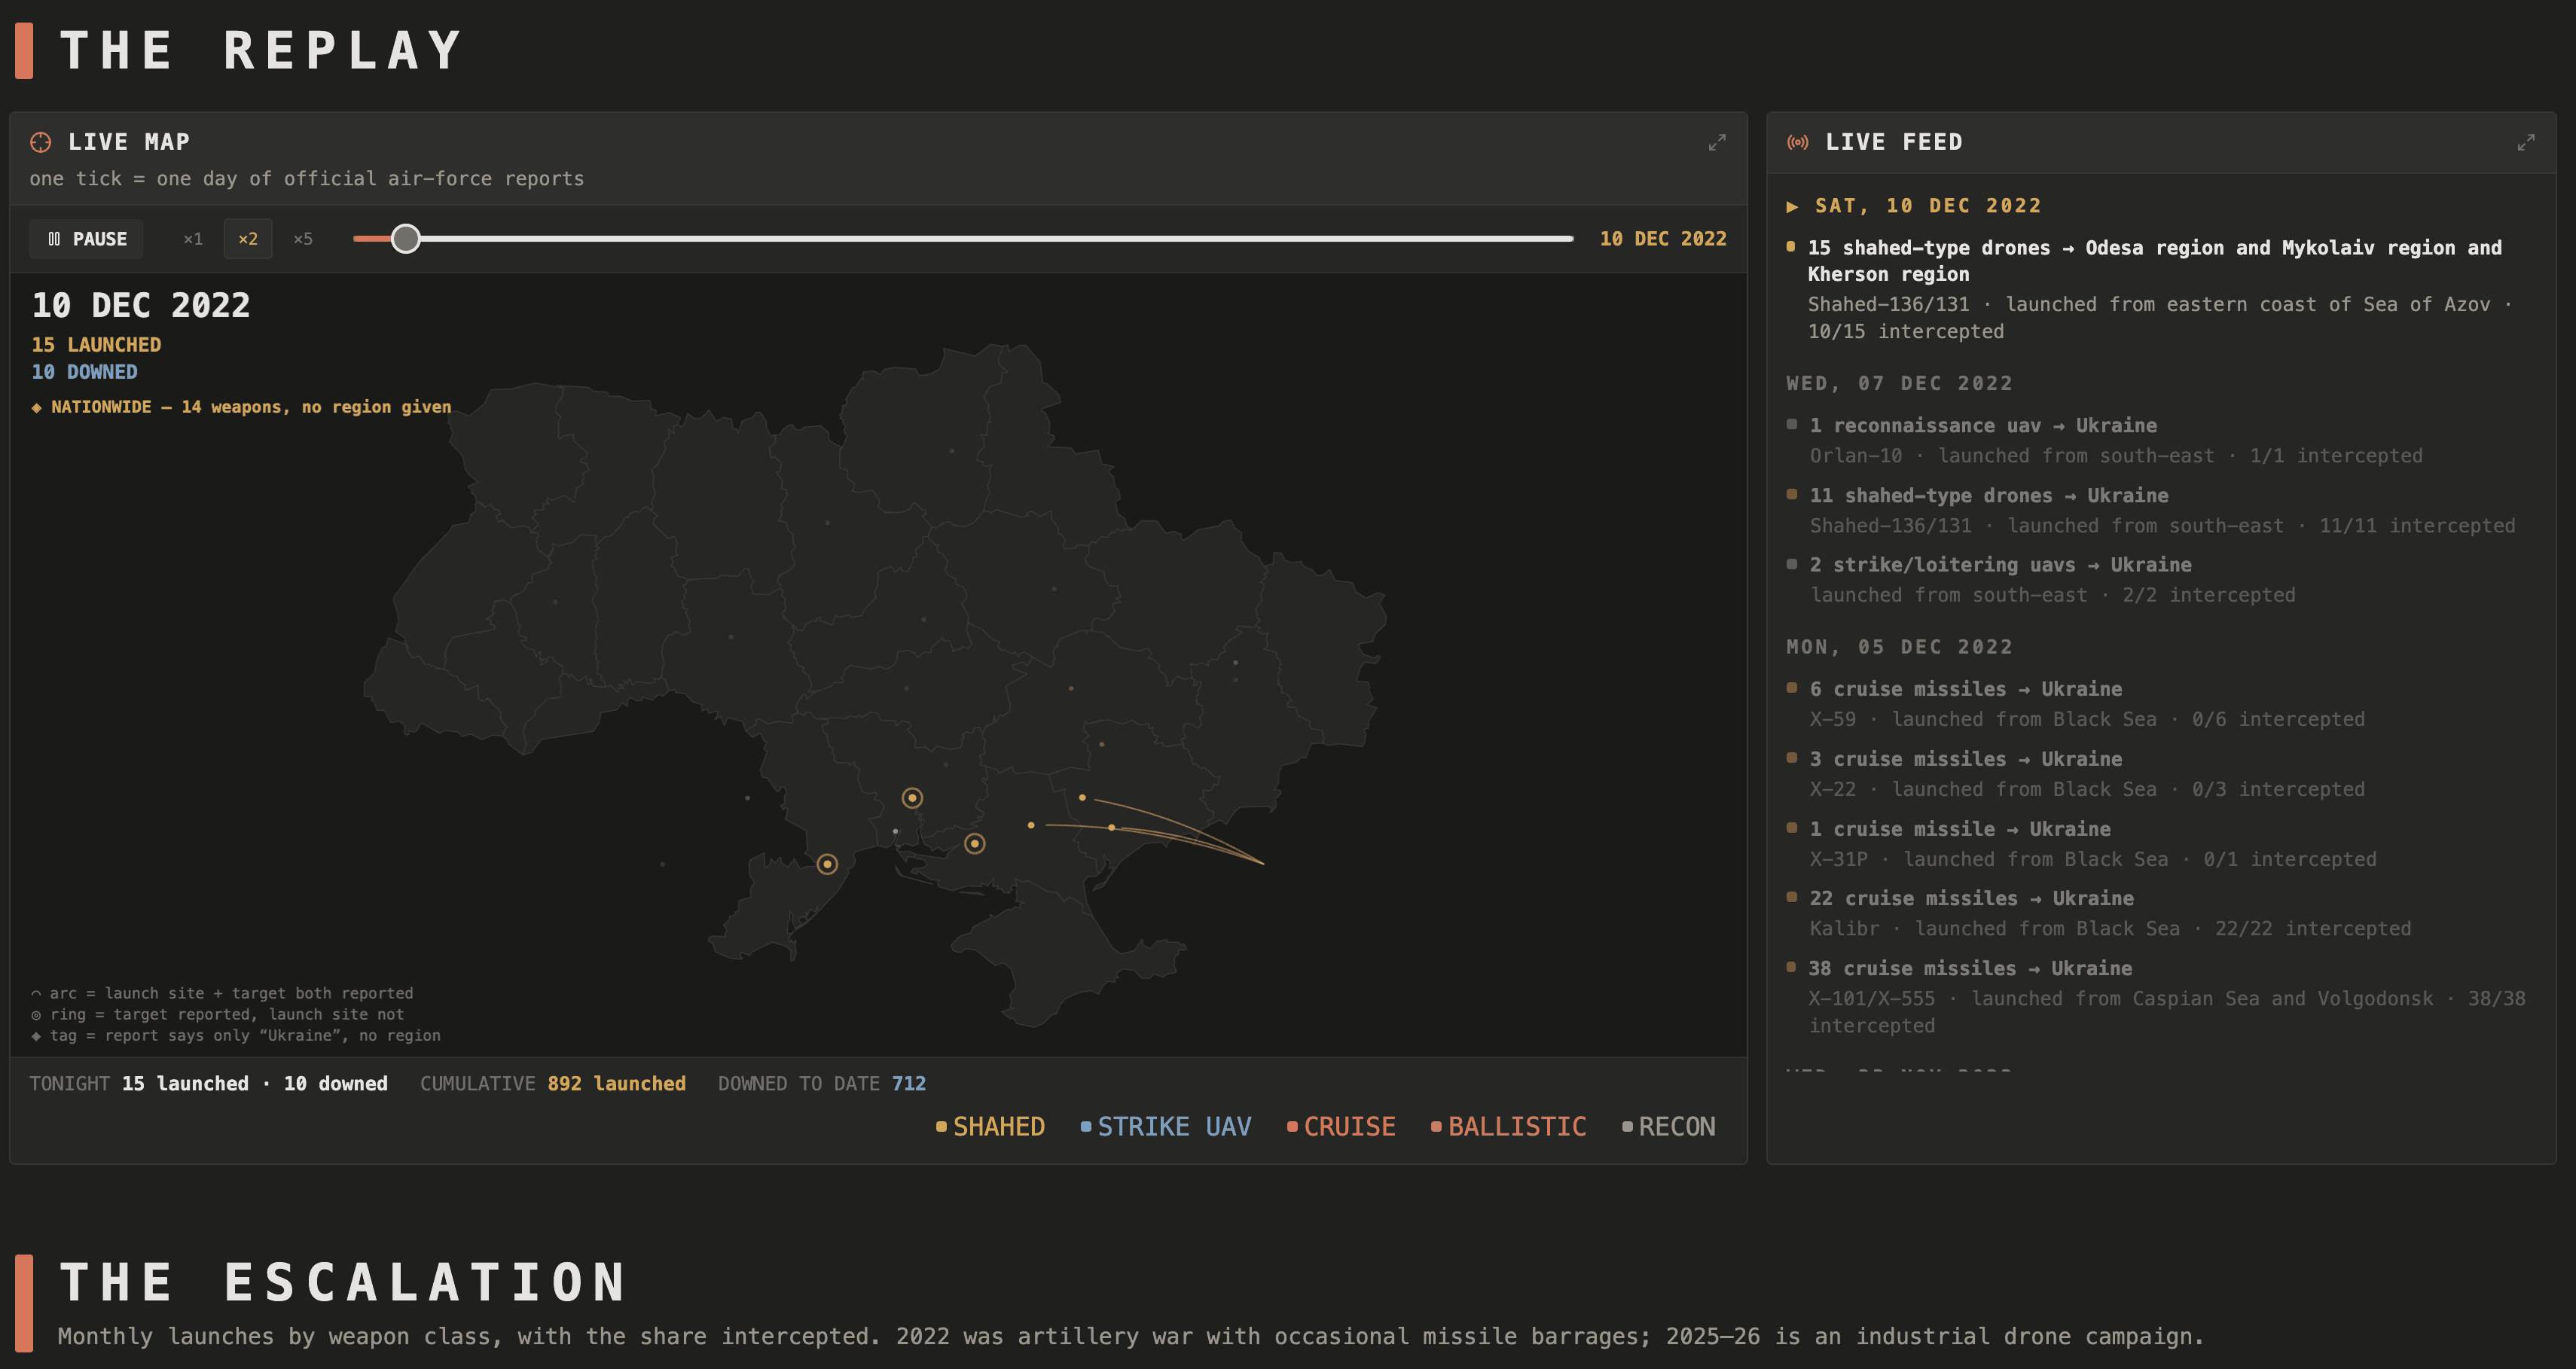Viewport: 2576px width, 1369px height.
Task: Switch playback speed to ×5
Action: (x=303, y=239)
